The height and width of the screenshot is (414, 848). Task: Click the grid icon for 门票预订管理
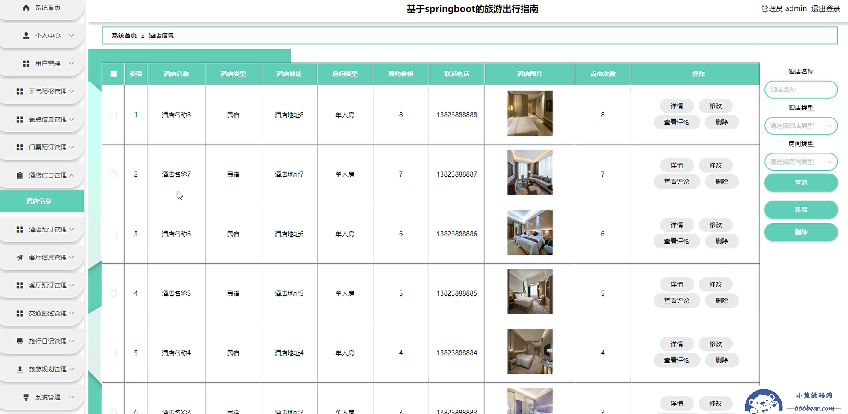coord(20,147)
